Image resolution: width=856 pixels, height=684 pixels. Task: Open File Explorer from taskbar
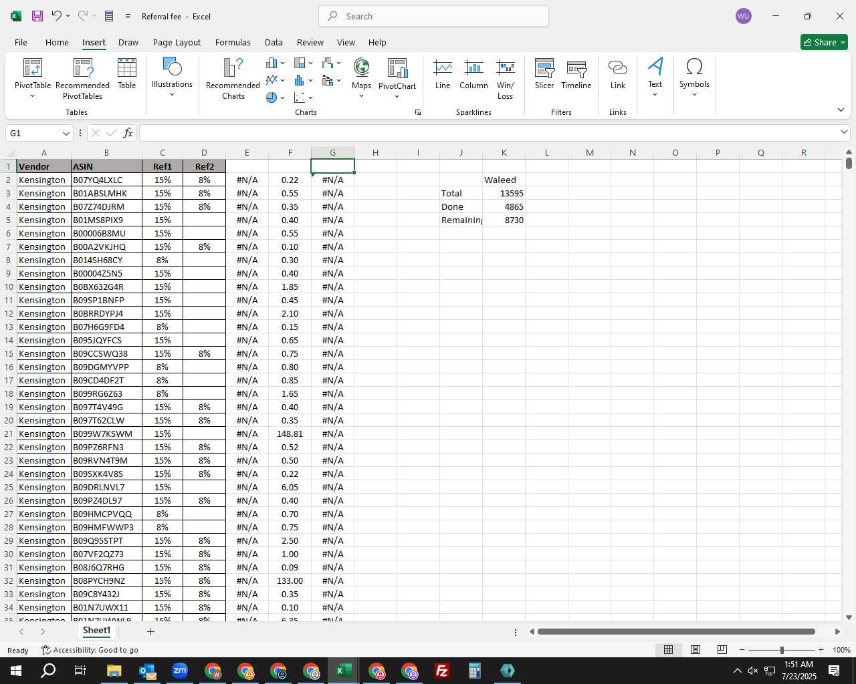pyautogui.click(x=114, y=671)
